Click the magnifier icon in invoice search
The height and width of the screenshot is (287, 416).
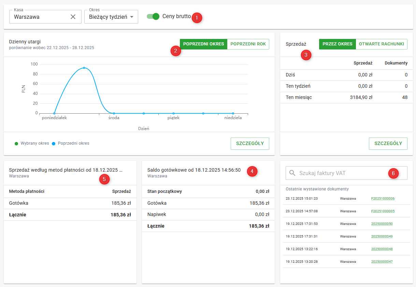tap(292, 173)
